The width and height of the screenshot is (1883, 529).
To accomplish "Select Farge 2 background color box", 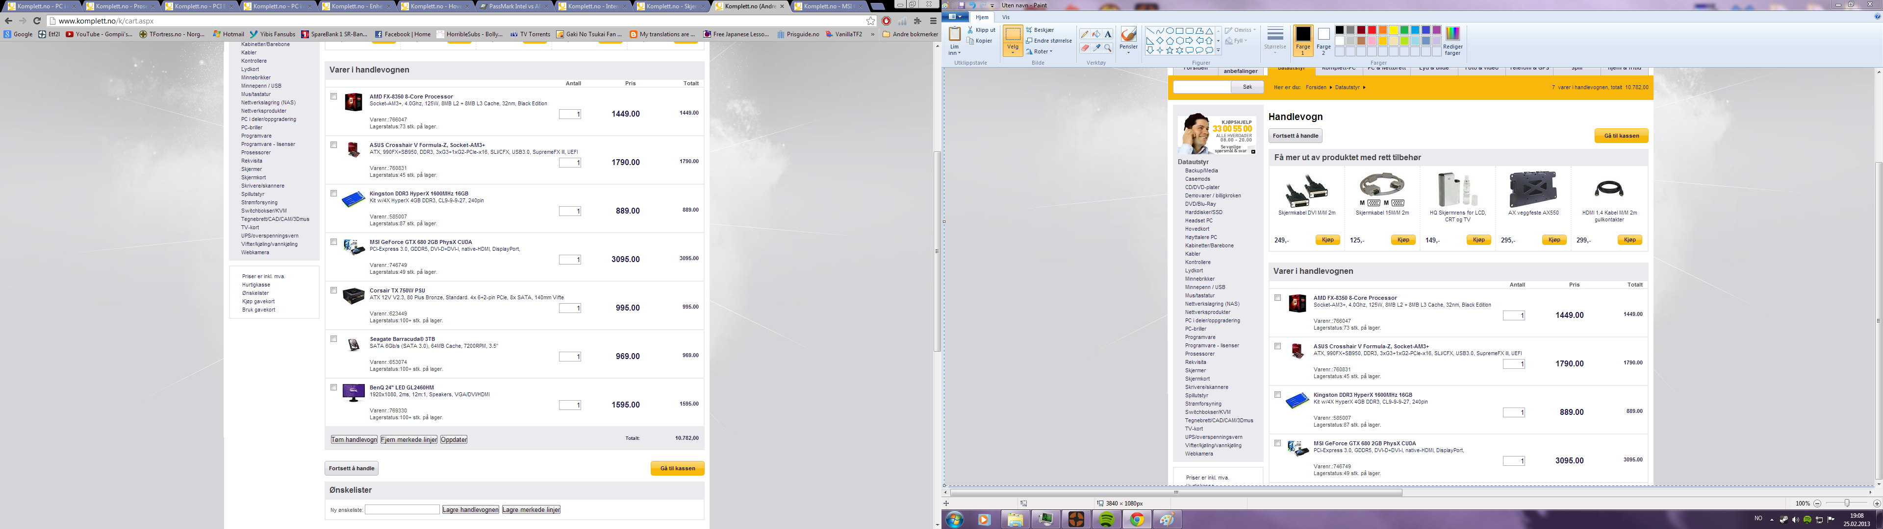I will [1324, 42].
